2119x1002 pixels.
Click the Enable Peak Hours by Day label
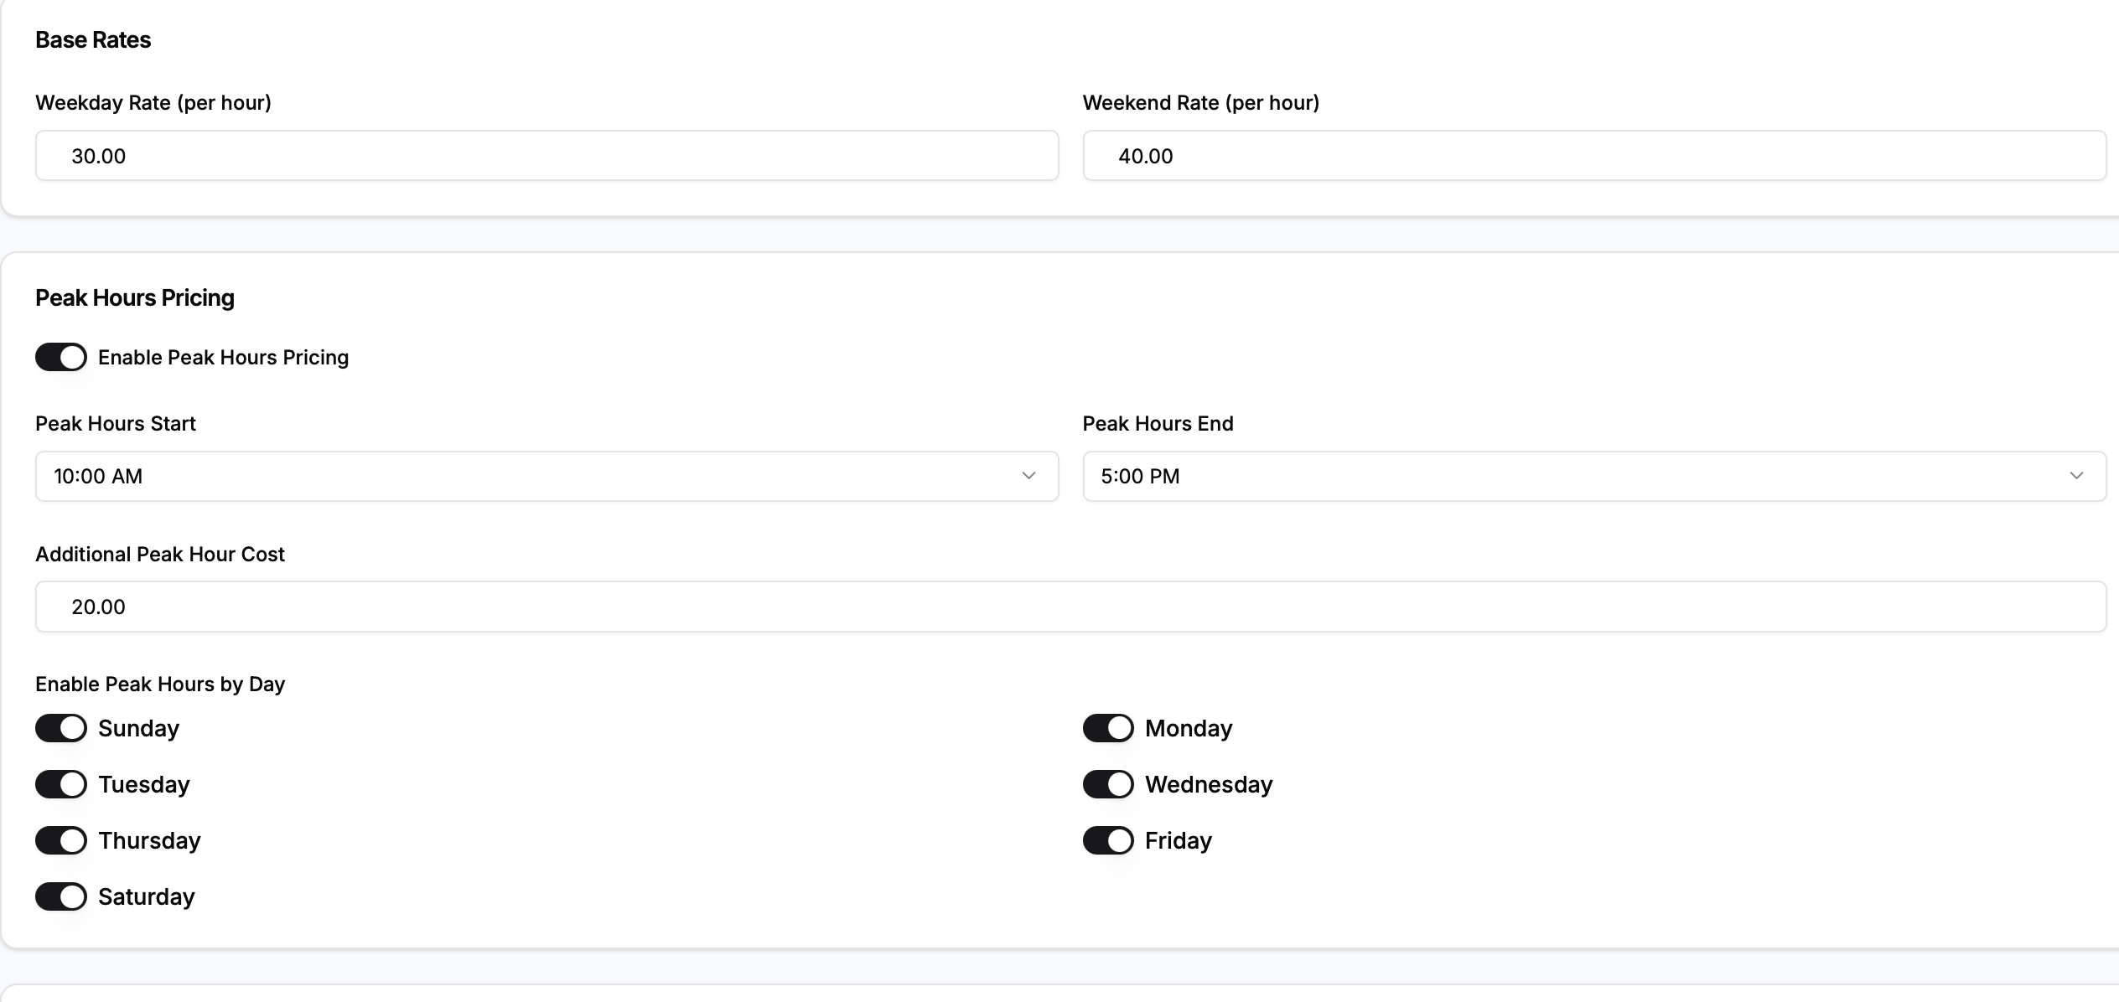tap(159, 684)
